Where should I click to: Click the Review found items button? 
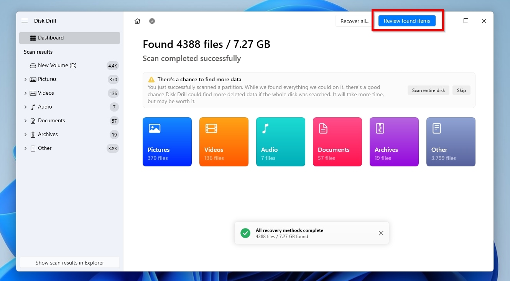point(408,21)
